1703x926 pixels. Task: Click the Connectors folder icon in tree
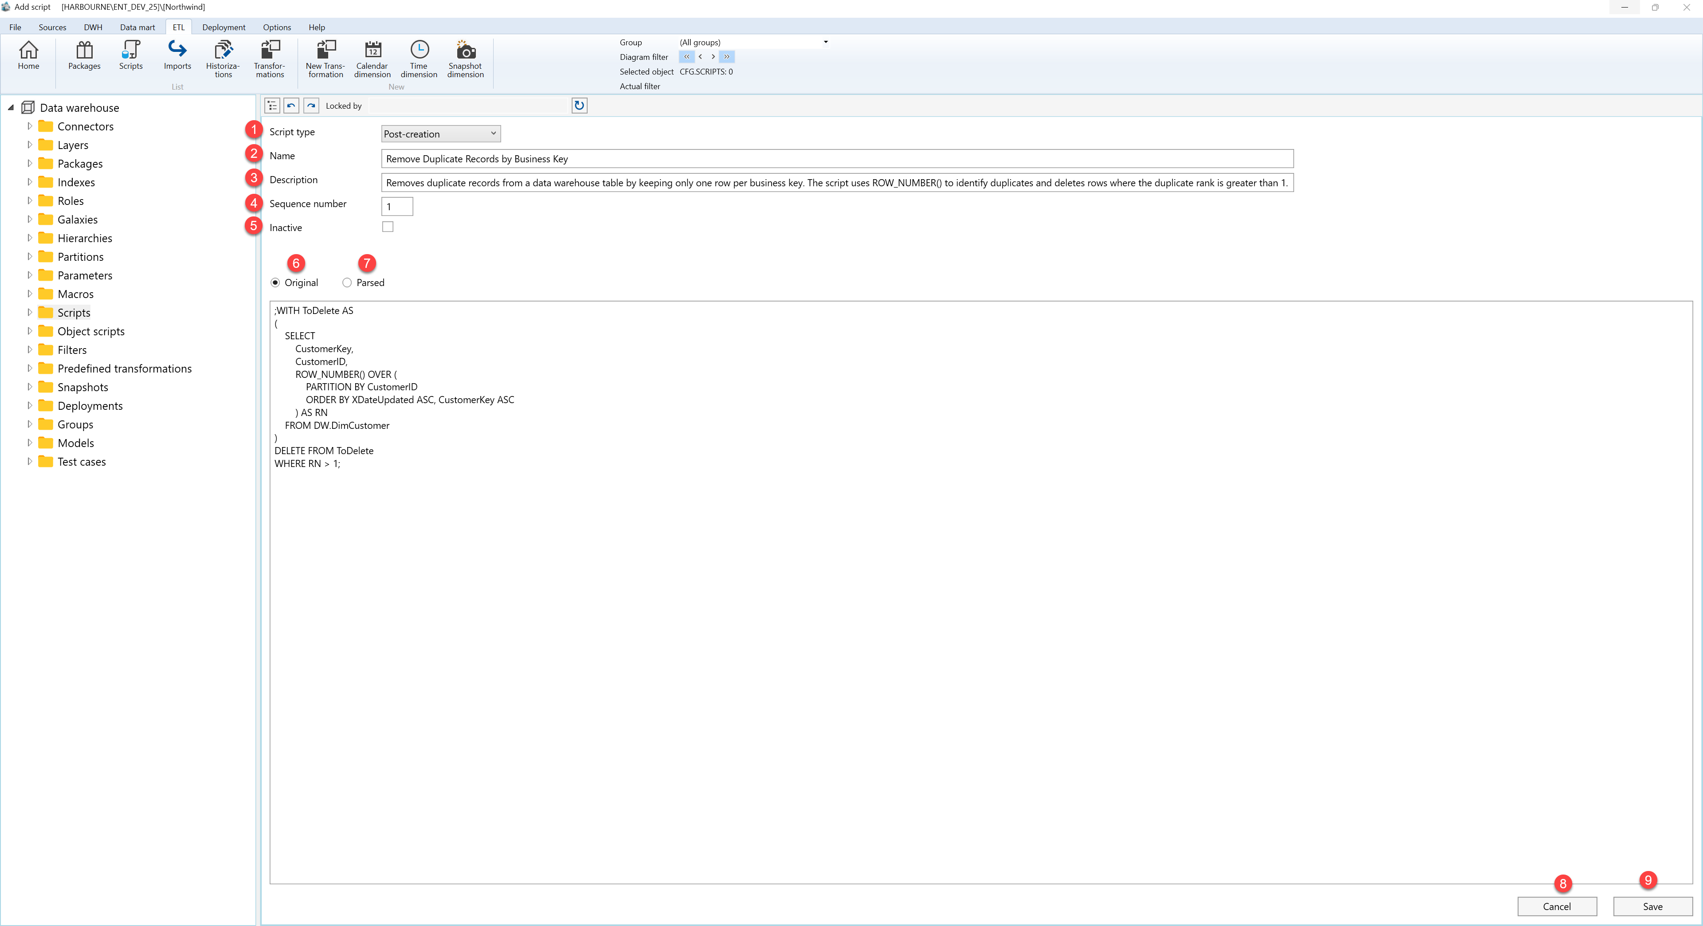(46, 126)
